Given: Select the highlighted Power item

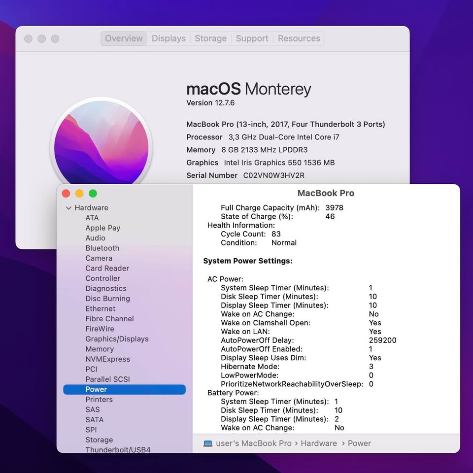Looking at the screenshot, I should click(x=124, y=389).
